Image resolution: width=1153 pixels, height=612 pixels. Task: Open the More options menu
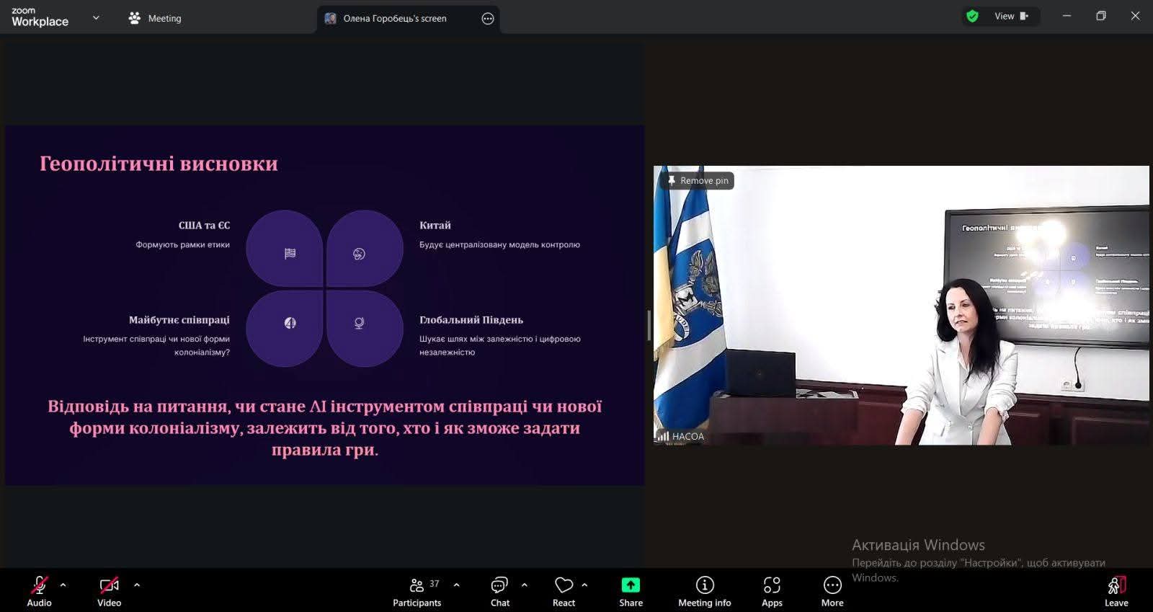point(832,590)
